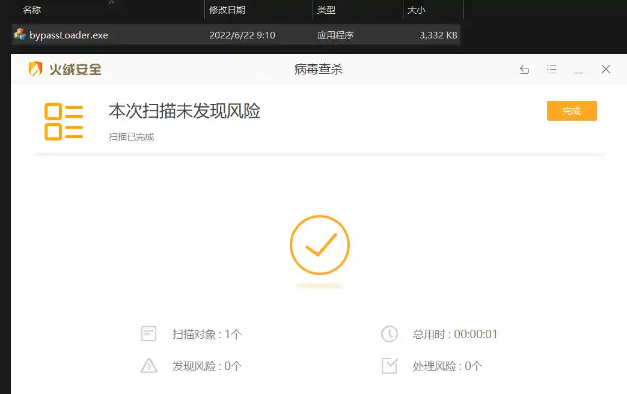Close the Huorong virus scan window

point(606,69)
